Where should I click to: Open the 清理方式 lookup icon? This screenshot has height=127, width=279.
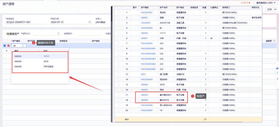tap(59, 33)
